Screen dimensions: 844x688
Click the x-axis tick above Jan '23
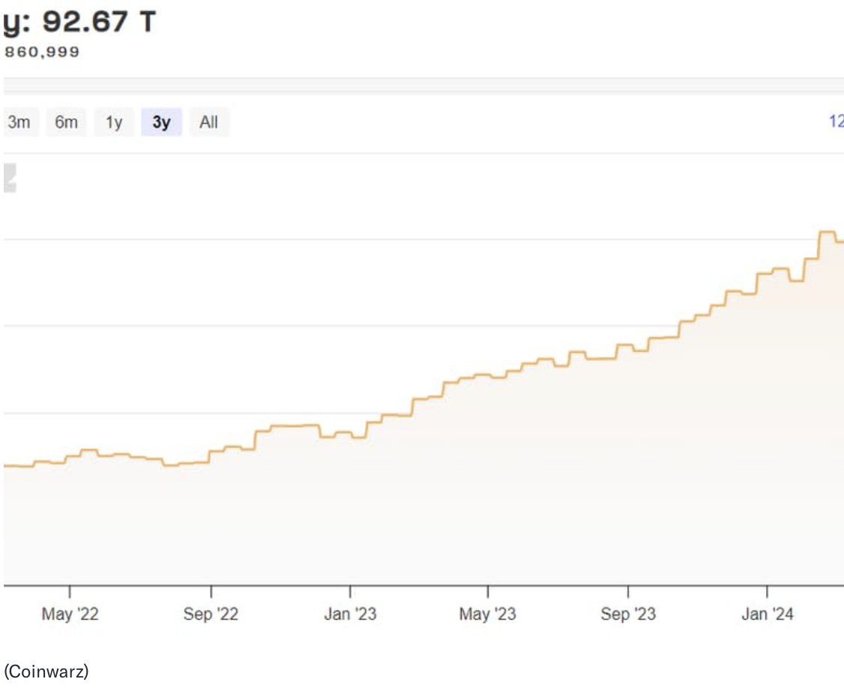tap(350, 591)
